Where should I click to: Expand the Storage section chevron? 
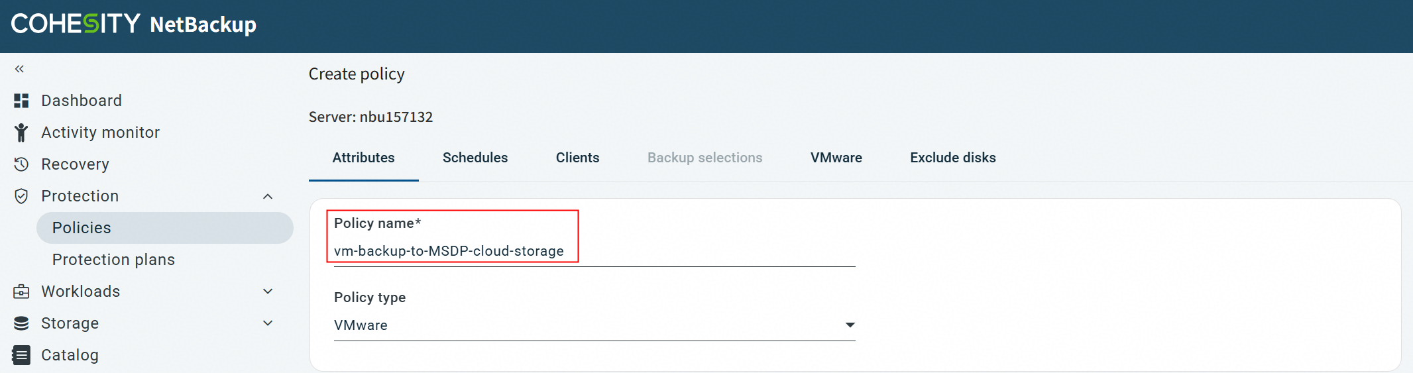268,323
